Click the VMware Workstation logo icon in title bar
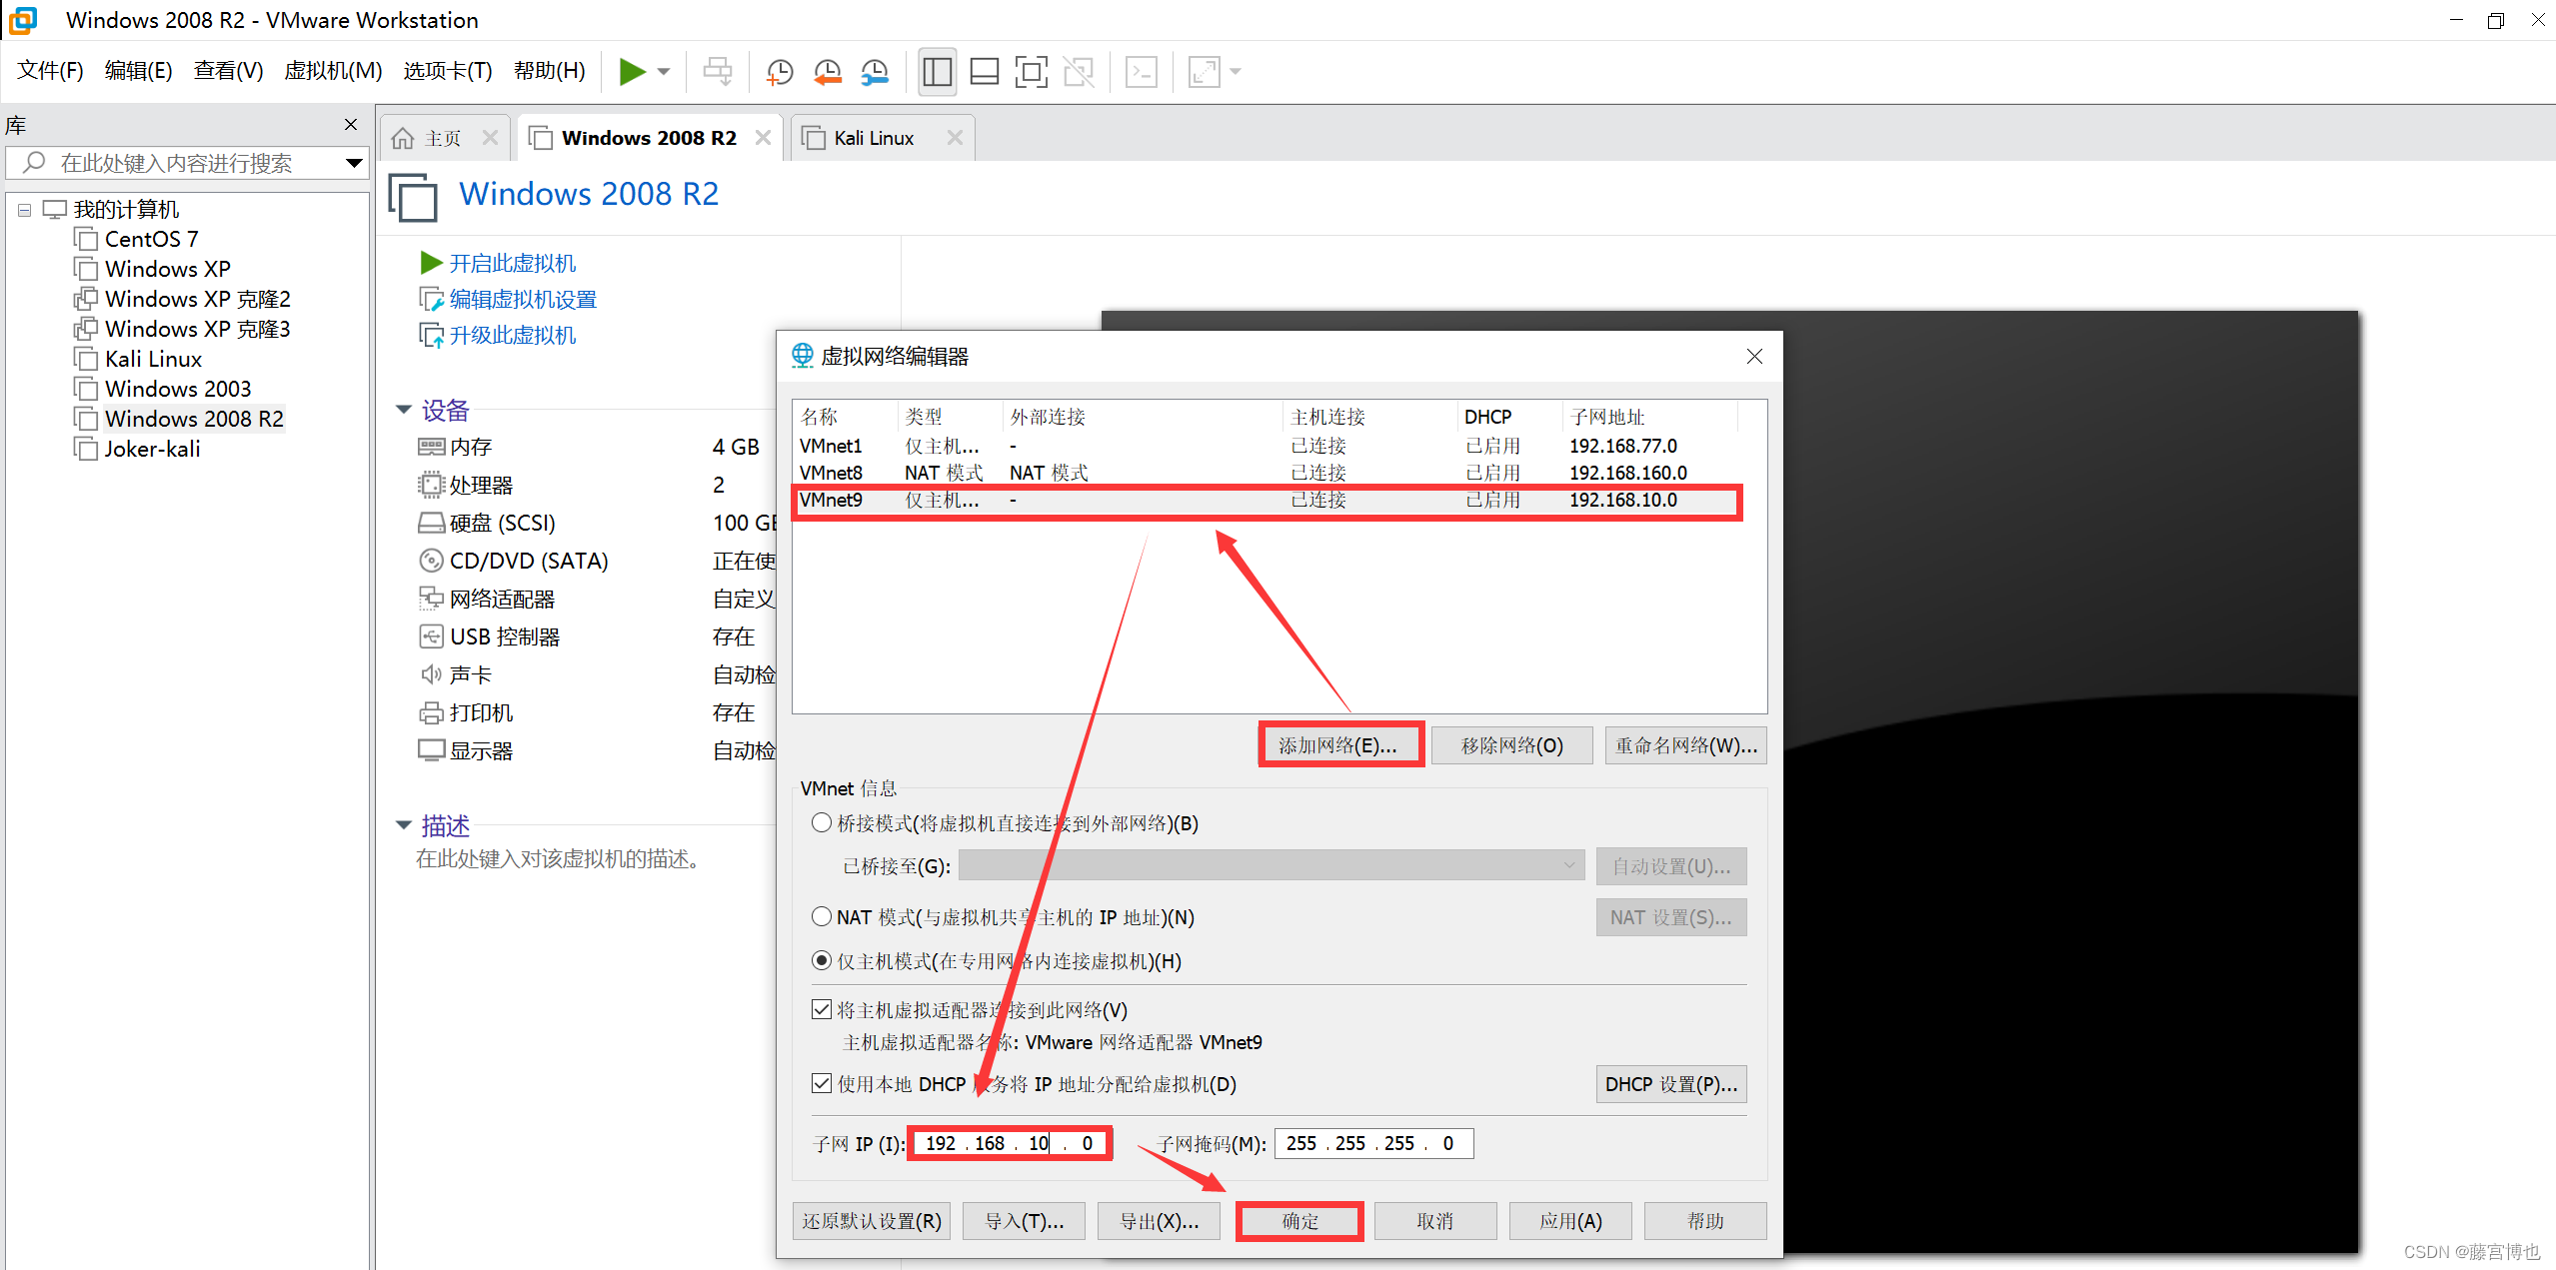Screen dimensions: 2556x1270 (x=23, y=20)
